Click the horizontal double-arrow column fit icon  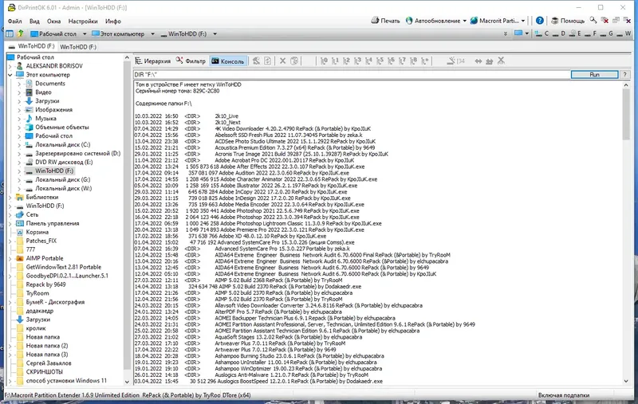[478, 61]
